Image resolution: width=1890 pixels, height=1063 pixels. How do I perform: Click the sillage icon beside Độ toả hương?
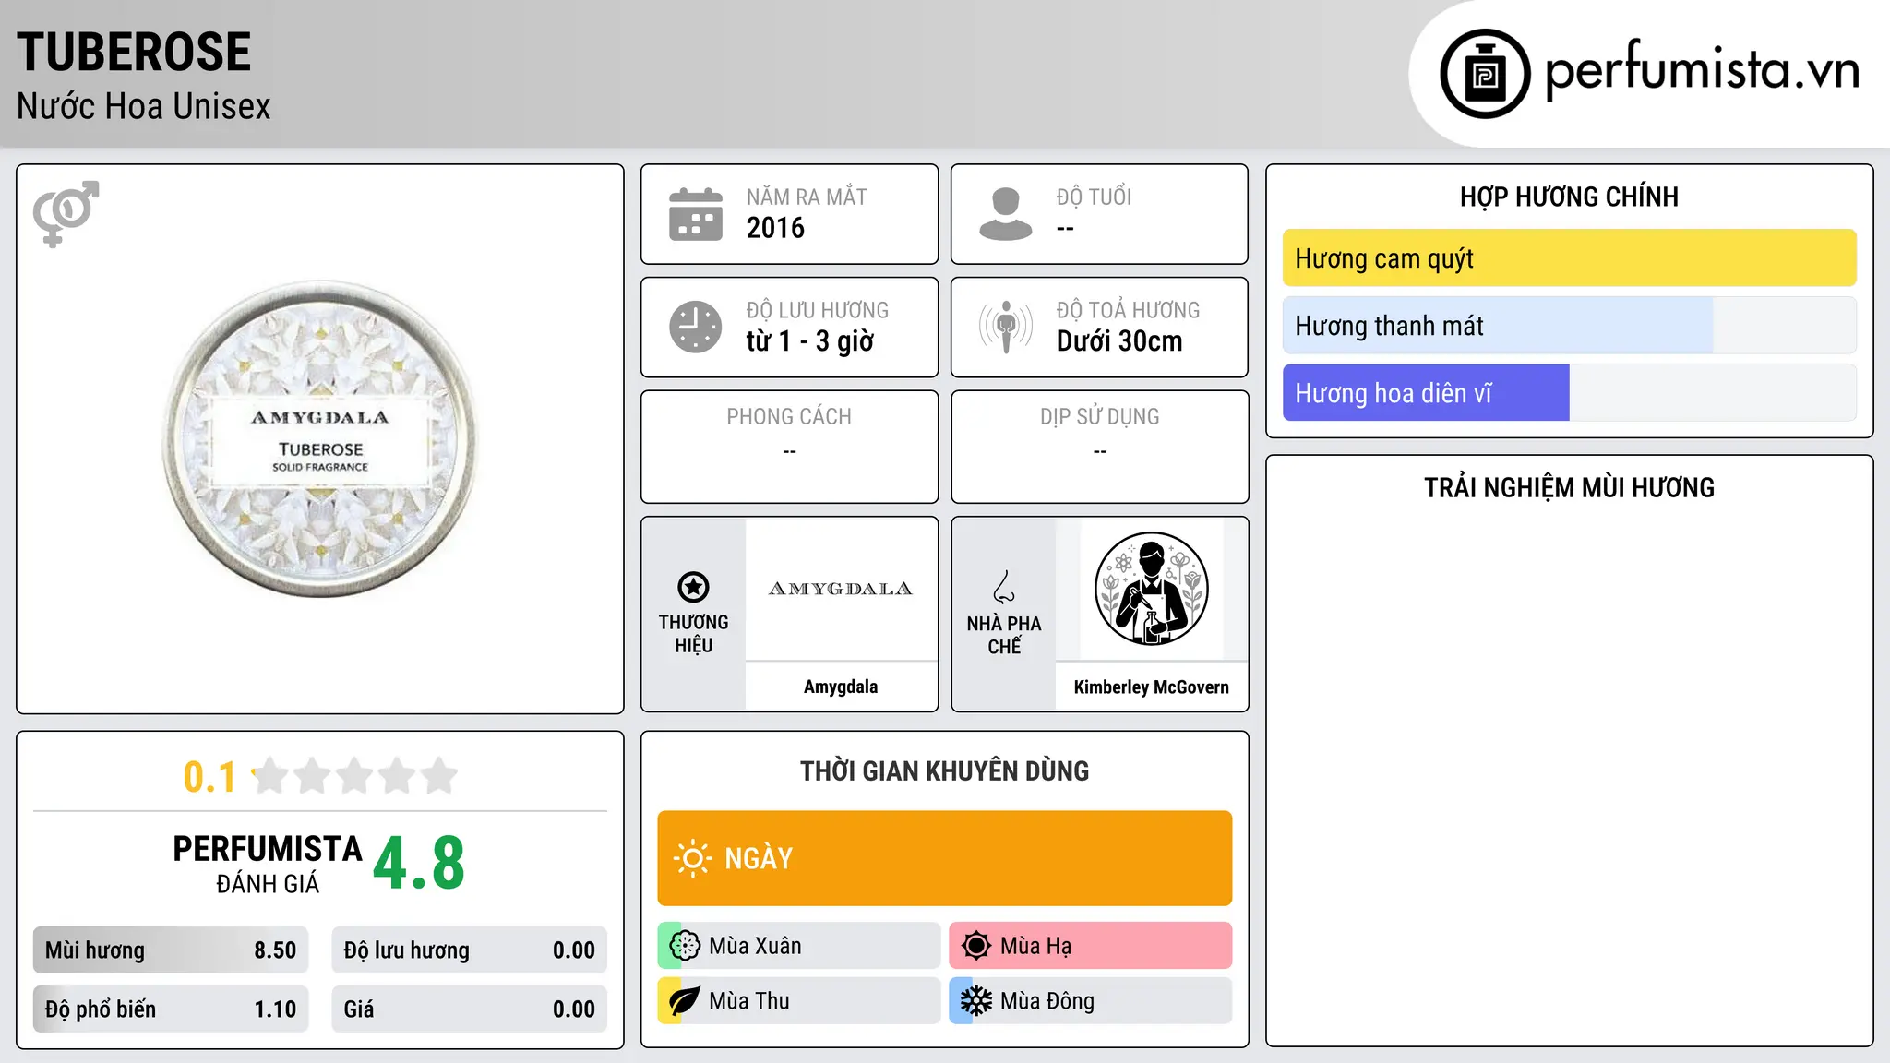point(1006,327)
